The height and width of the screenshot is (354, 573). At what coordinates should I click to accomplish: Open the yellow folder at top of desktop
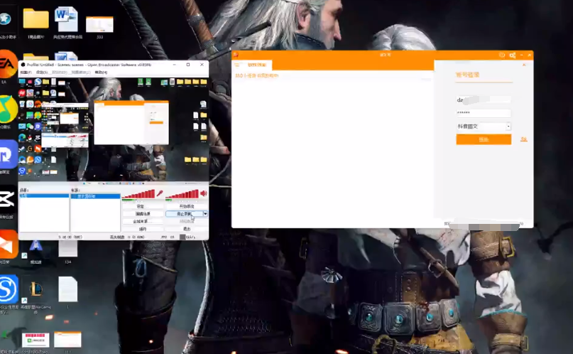(x=36, y=18)
